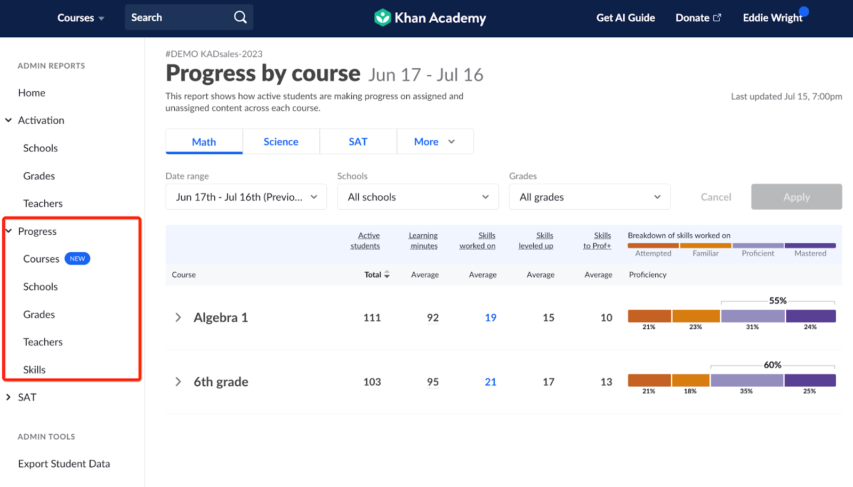
Task: Collapse the Activation sidebar section
Action: [x=9, y=121]
